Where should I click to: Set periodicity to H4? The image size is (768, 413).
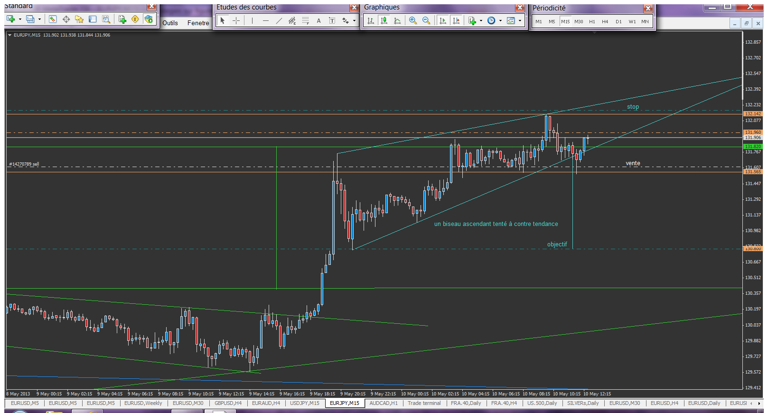click(605, 21)
